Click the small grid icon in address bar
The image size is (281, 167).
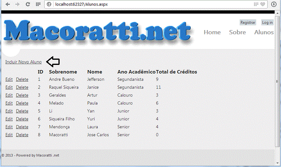[256, 4]
